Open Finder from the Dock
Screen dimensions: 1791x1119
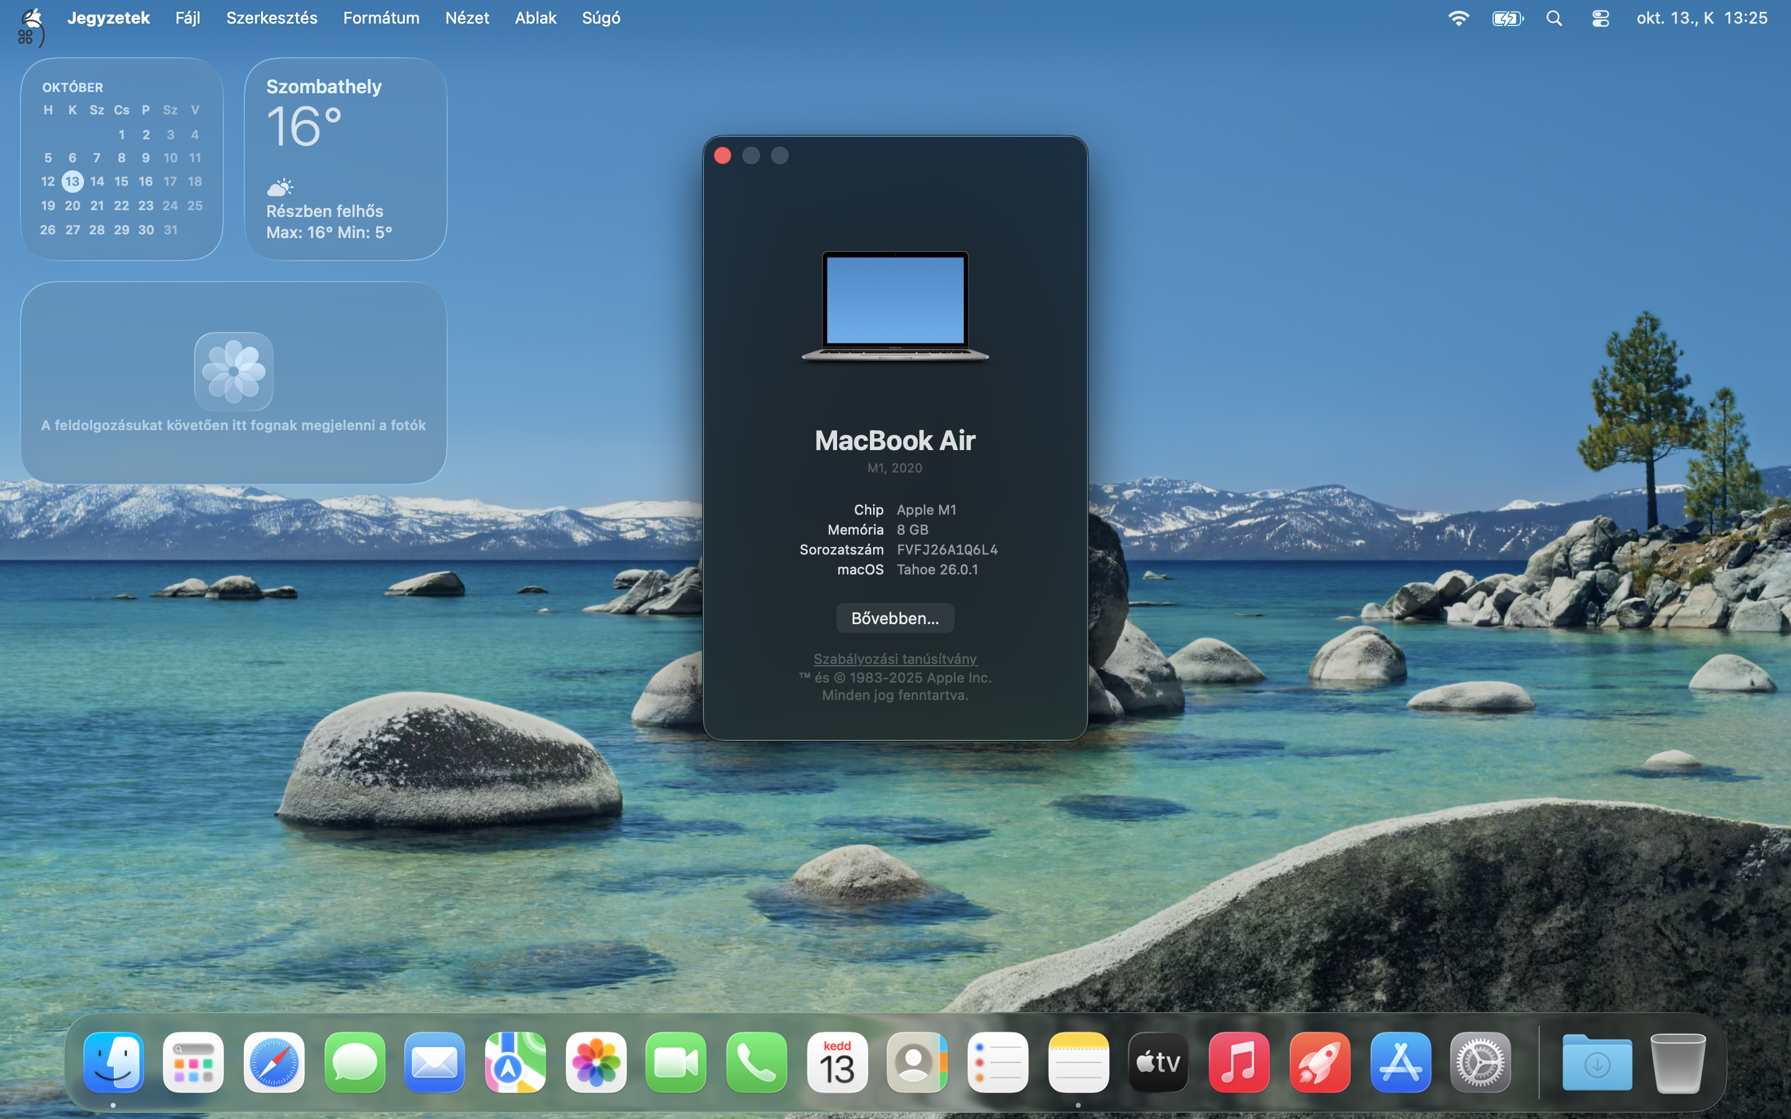click(x=113, y=1062)
